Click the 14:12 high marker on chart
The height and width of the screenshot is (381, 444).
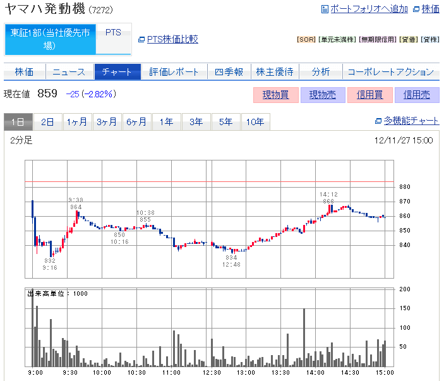(x=328, y=198)
